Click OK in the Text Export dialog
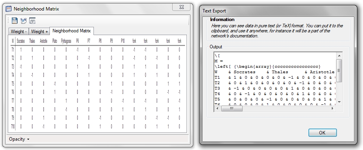 click(x=322, y=132)
